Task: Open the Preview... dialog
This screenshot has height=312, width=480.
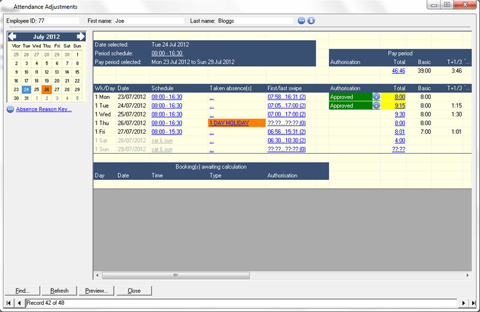Action: tap(96, 291)
